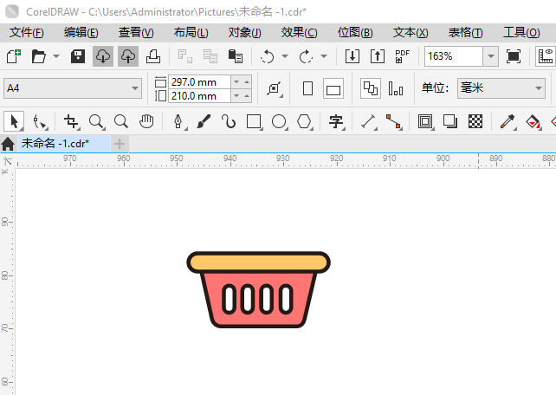
Task: Click the export icon
Action: [378, 56]
